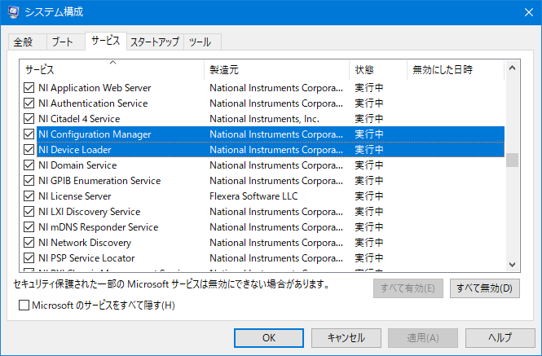The width and height of the screenshot is (542, 356).
Task: Click 実行中 status for NI Domain Service
Action: (369, 165)
